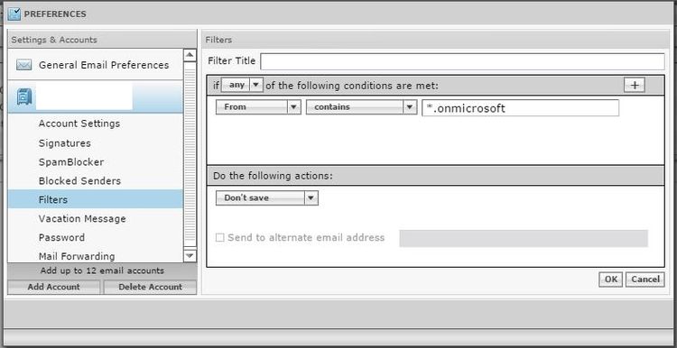Click settings list scroll down arrow
677x348 pixels.
coord(190,256)
